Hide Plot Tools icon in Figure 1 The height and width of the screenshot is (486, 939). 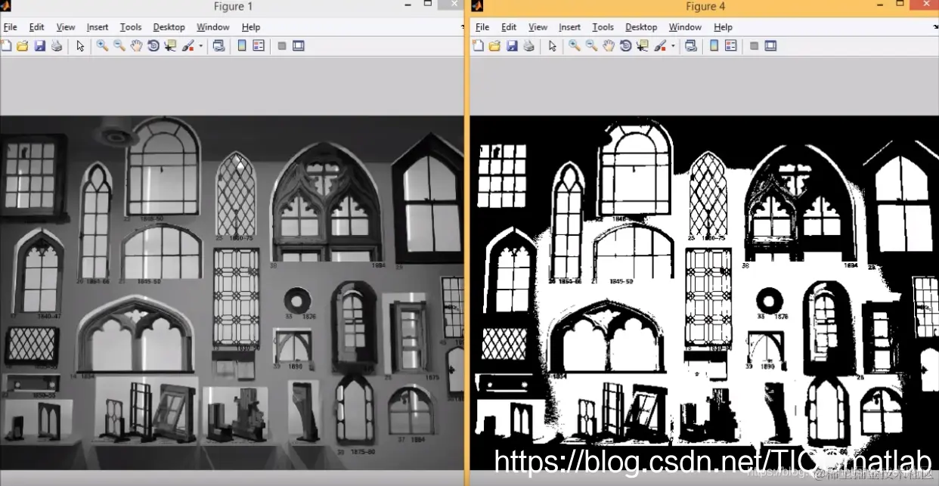pyautogui.click(x=282, y=46)
